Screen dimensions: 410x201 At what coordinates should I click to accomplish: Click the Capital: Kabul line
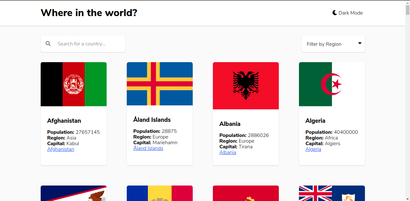[x=63, y=144]
